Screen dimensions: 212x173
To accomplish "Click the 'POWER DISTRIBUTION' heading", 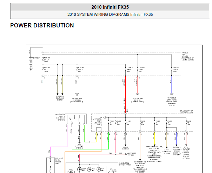I will (42, 25).
